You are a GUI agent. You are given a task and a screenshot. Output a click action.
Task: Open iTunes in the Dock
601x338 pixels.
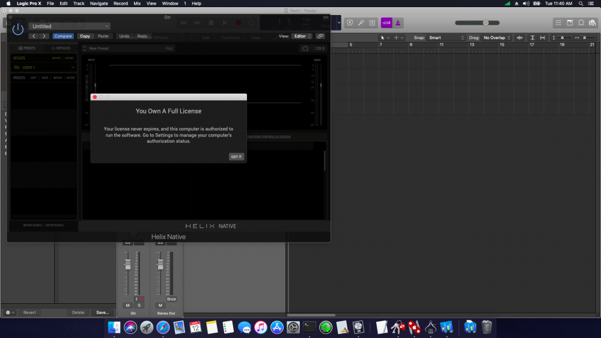click(x=261, y=327)
